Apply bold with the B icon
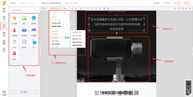 (x=81, y=8)
